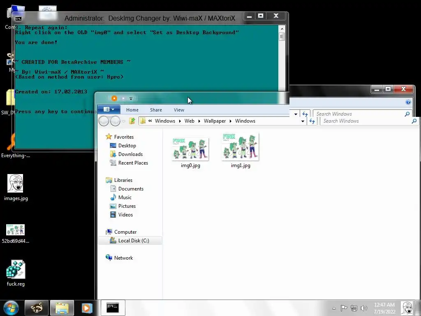The height and width of the screenshot is (316, 421).
Task: Select Computer in navigation pane
Action: (x=121, y=232)
